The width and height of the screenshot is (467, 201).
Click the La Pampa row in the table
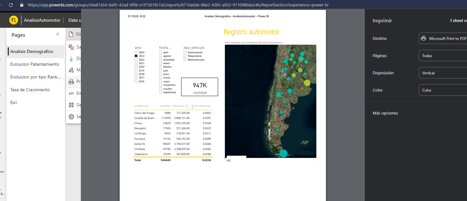[x=173, y=133]
